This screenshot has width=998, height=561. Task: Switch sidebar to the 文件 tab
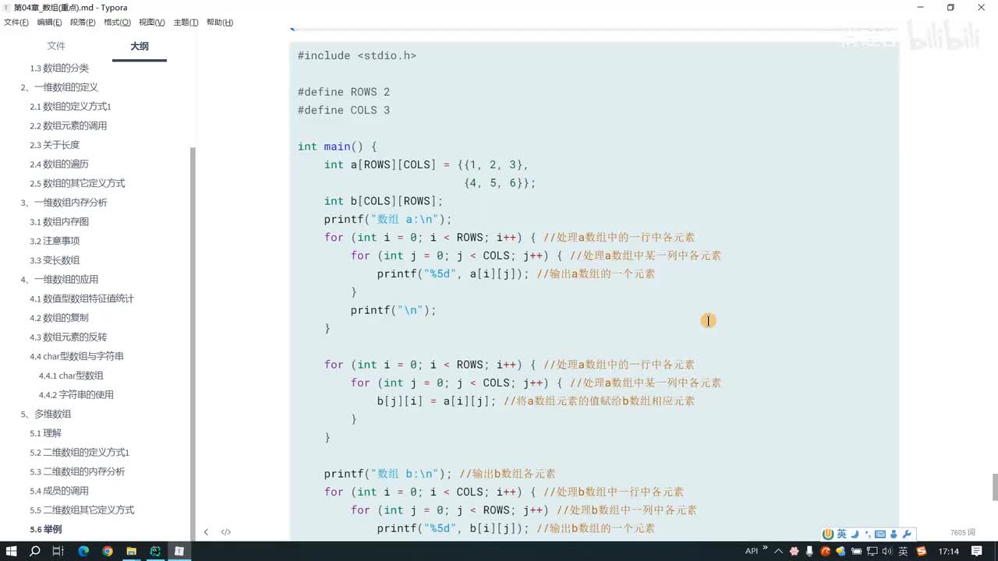[56, 46]
